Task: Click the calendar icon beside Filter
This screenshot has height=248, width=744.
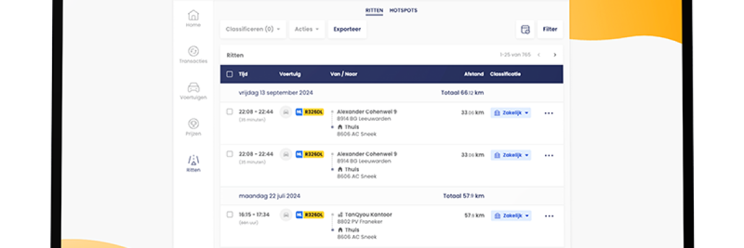Action: point(525,29)
